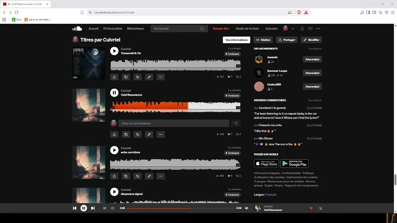This screenshot has height=223, width=397.
Task: Click the Partager button
Action: 287,40
